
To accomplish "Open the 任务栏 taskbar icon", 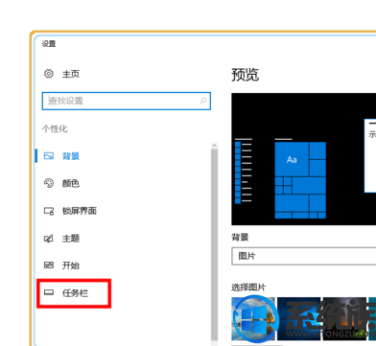I will pos(49,292).
